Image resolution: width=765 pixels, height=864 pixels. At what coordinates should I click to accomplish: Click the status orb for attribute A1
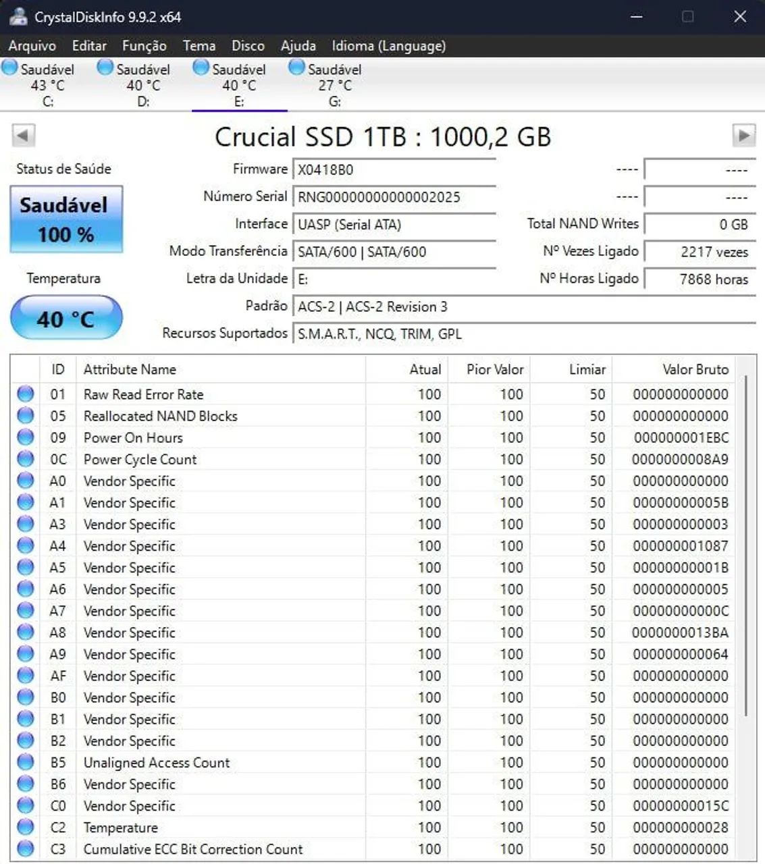(x=26, y=502)
